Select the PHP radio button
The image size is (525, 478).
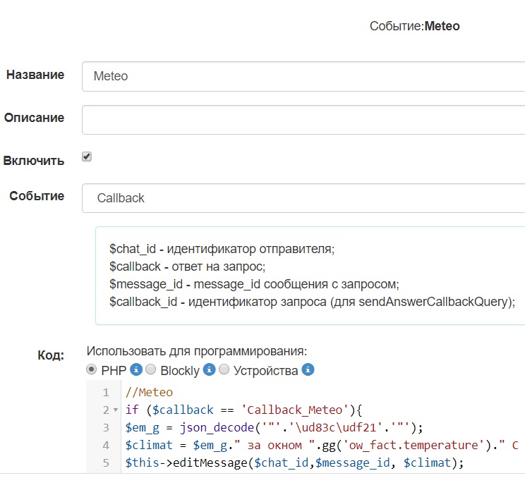pyautogui.click(x=92, y=369)
